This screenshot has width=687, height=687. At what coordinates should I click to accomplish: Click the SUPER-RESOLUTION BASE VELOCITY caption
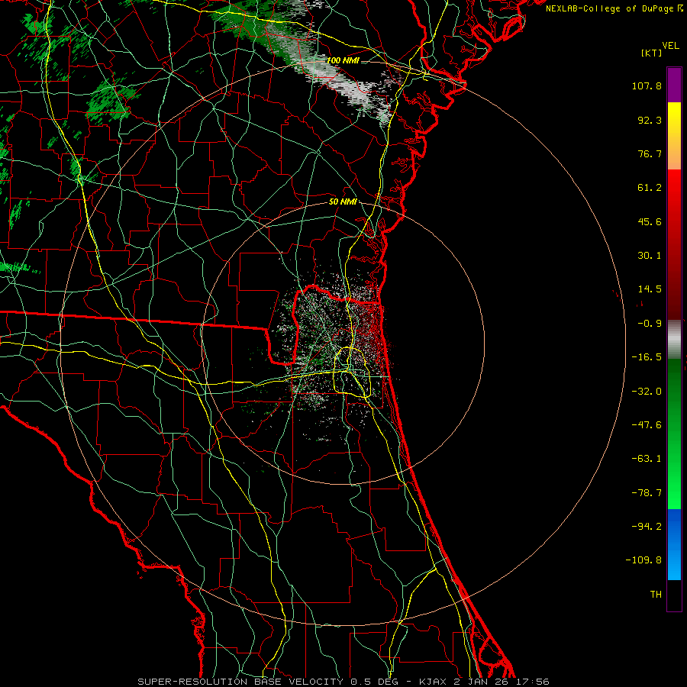click(x=240, y=682)
